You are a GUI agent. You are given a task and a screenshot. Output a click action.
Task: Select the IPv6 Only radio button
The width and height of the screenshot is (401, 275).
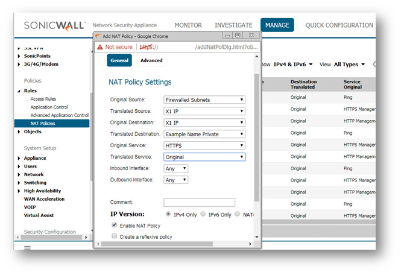click(203, 214)
